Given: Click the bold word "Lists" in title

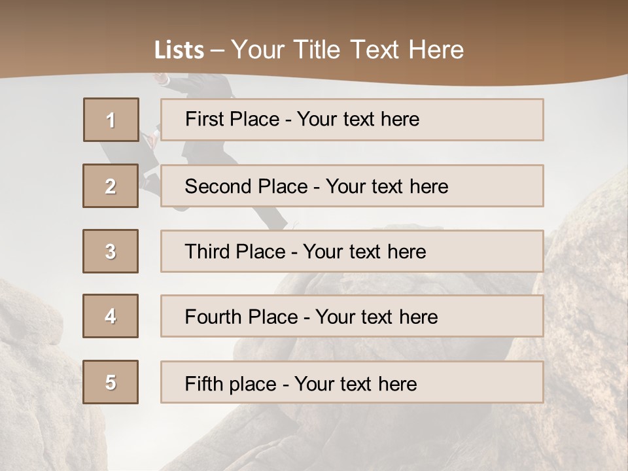Looking at the screenshot, I should (179, 50).
